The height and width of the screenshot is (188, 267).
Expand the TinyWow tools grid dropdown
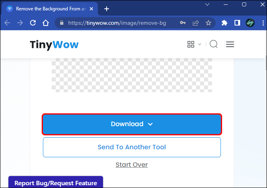click(194, 44)
